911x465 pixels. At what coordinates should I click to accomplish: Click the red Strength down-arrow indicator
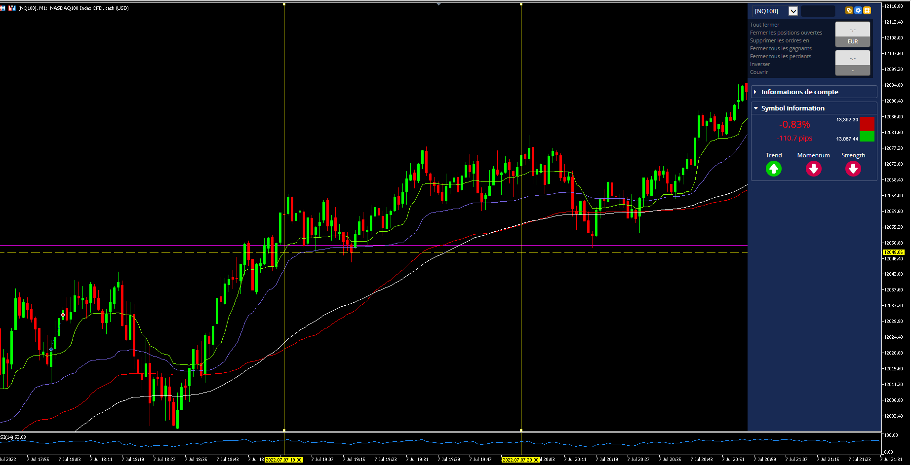pyautogui.click(x=853, y=169)
